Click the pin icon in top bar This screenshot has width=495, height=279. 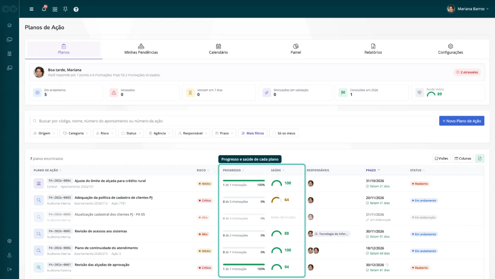point(65,9)
